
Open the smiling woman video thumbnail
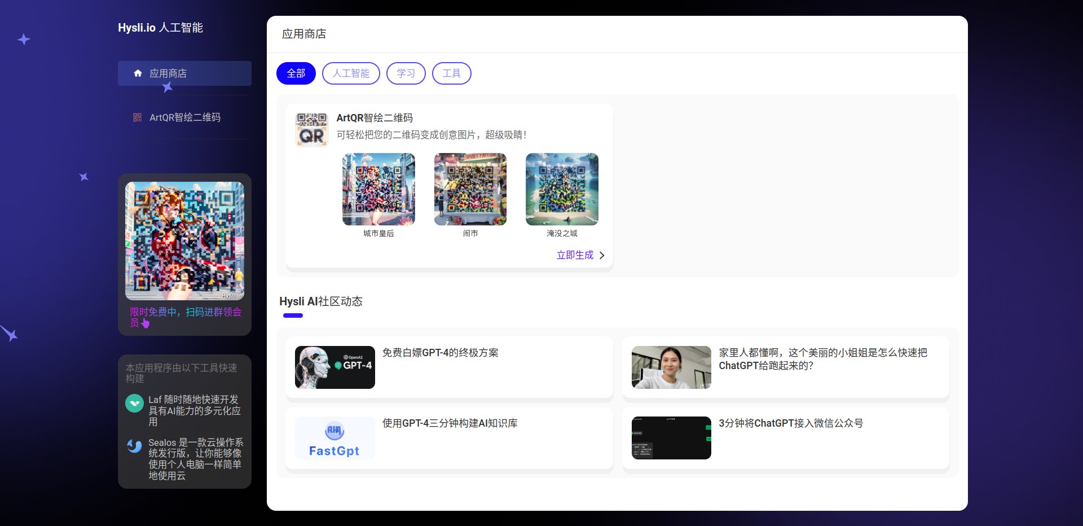point(671,367)
